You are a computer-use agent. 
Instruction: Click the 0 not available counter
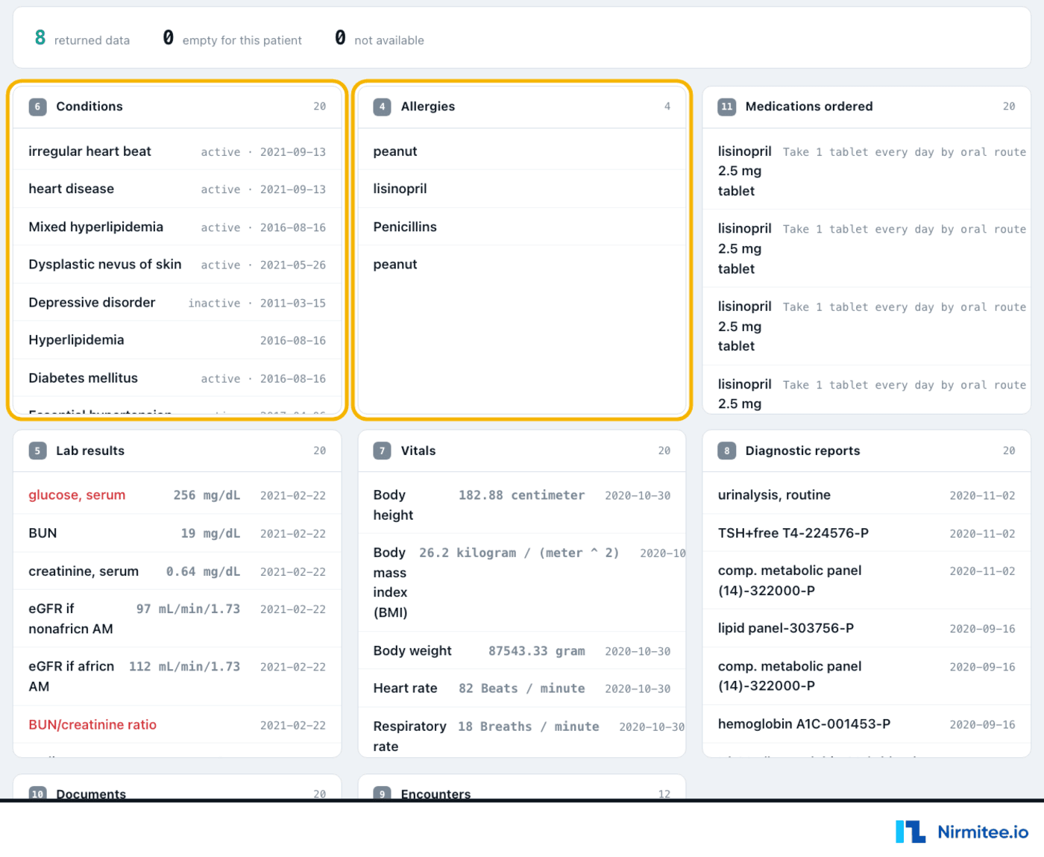tap(380, 39)
